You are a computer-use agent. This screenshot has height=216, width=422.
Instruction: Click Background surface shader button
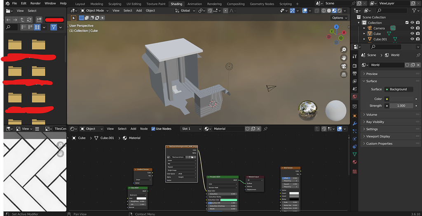point(398,89)
